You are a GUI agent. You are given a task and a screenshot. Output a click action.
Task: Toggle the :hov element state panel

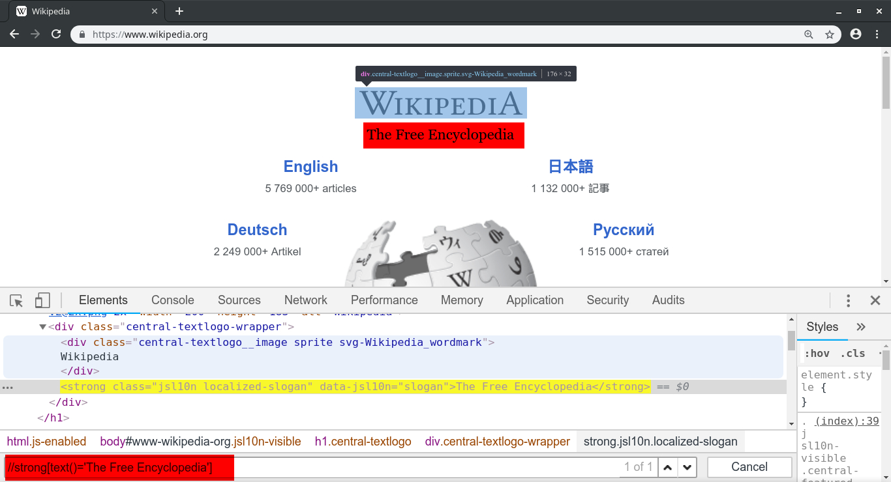coord(817,354)
